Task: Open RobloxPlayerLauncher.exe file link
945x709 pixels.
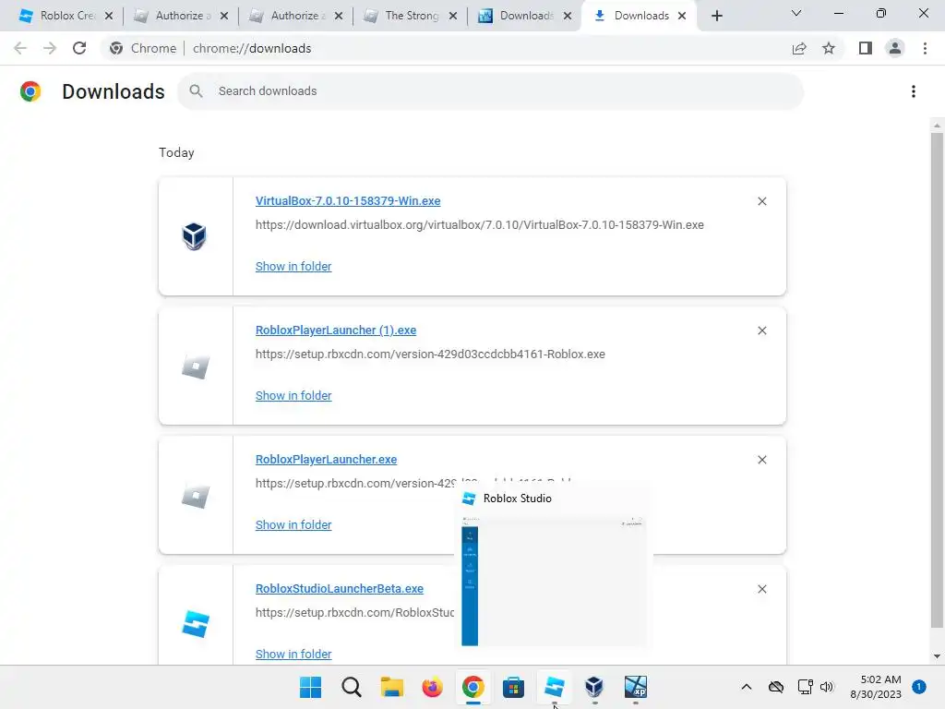Action: click(x=326, y=460)
